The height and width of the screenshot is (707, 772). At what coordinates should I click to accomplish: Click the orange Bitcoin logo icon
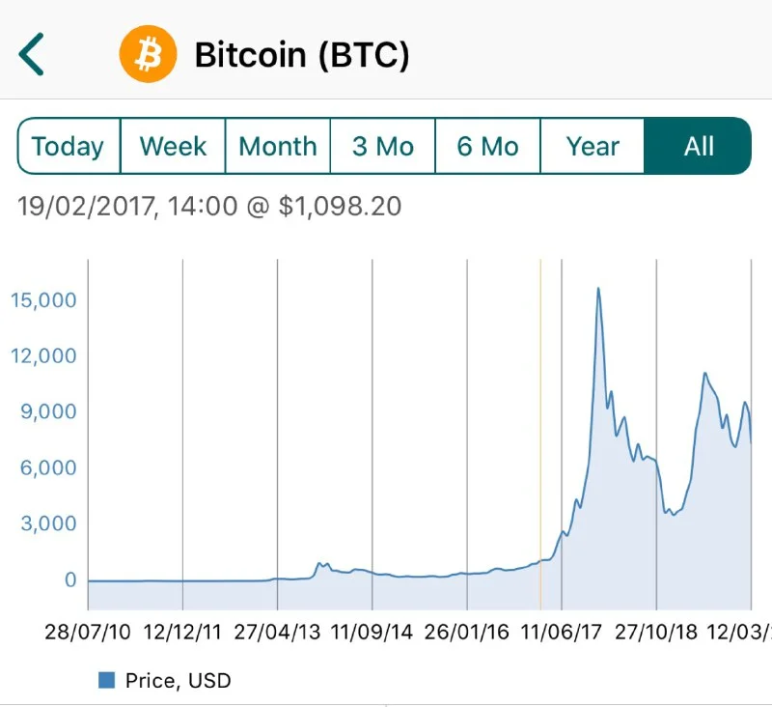tap(149, 55)
